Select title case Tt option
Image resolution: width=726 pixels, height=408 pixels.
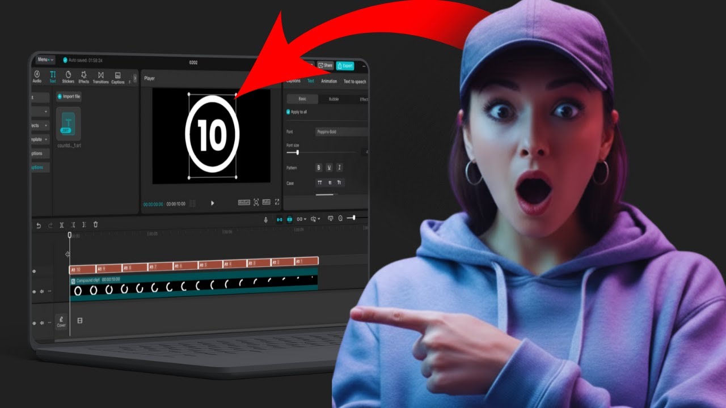pos(339,183)
